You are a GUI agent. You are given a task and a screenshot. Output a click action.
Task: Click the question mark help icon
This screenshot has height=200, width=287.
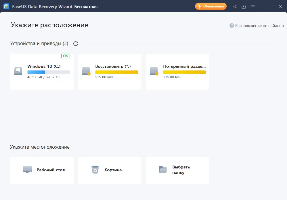pos(232,26)
